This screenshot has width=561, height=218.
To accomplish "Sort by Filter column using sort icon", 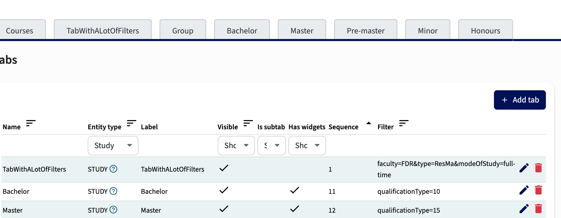I will tap(404, 123).
